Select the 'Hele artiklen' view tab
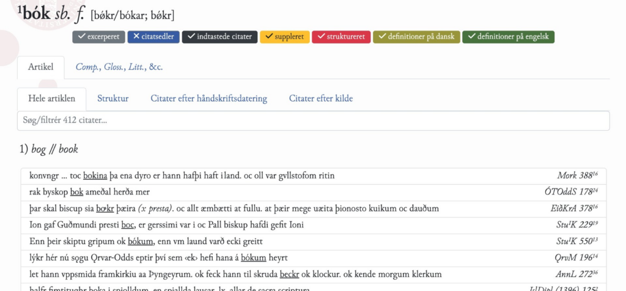This screenshot has width=626, height=291. (x=52, y=98)
